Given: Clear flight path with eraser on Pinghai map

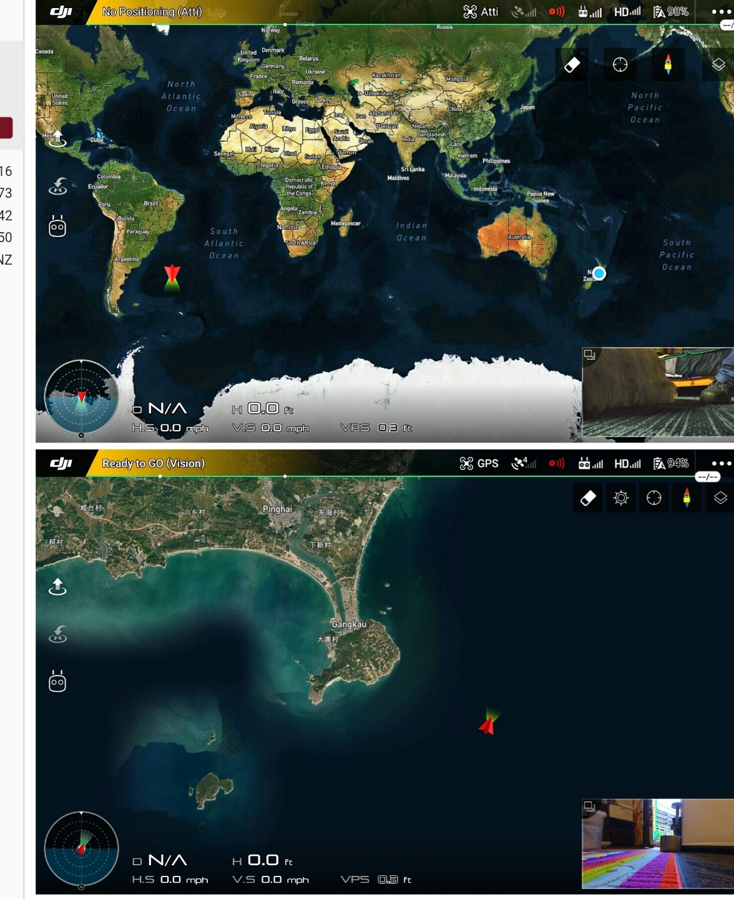Looking at the screenshot, I should click(x=588, y=498).
